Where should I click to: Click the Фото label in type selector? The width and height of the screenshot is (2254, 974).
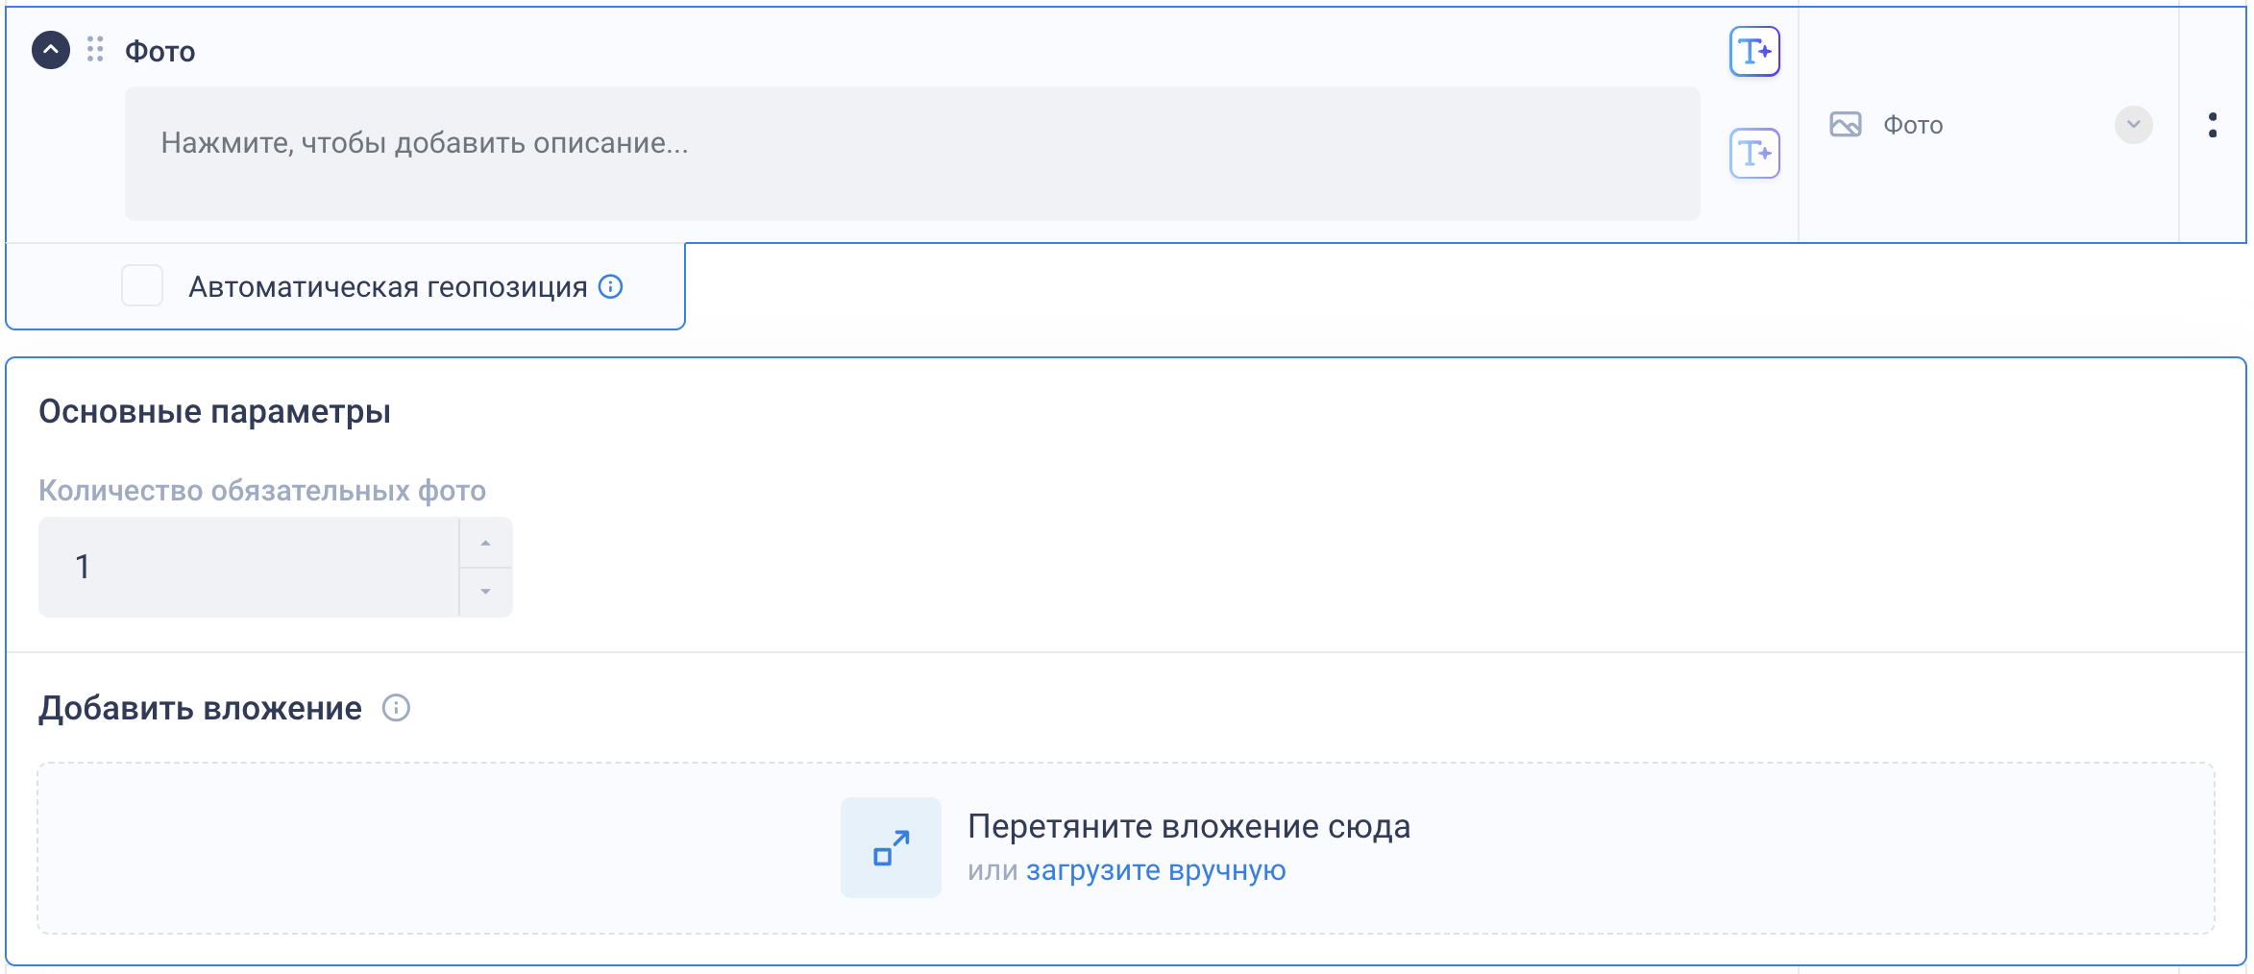pos(1913,125)
